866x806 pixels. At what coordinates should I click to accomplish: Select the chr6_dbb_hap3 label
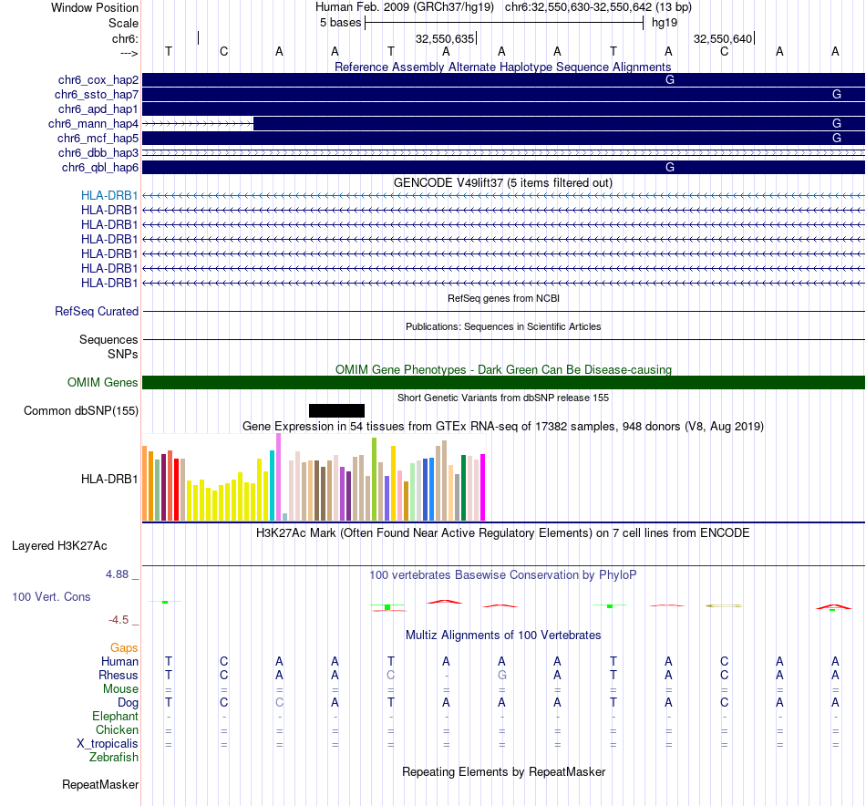click(98, 152)
